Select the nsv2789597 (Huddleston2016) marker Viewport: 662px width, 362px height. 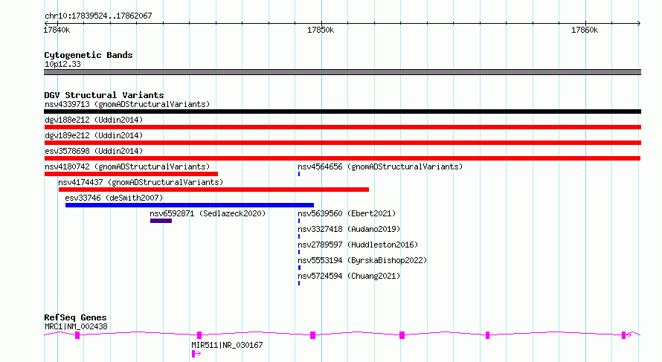pos(299,252)
